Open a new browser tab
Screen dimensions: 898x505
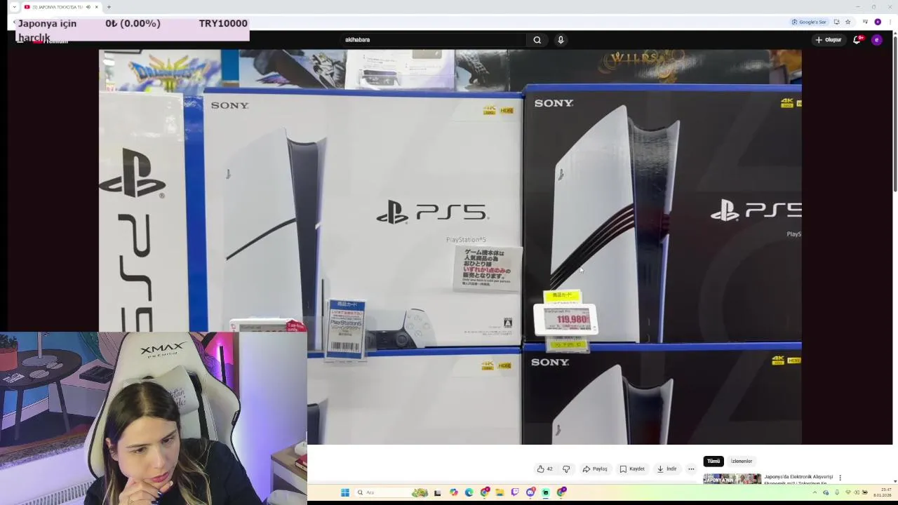tap(109, 7)
